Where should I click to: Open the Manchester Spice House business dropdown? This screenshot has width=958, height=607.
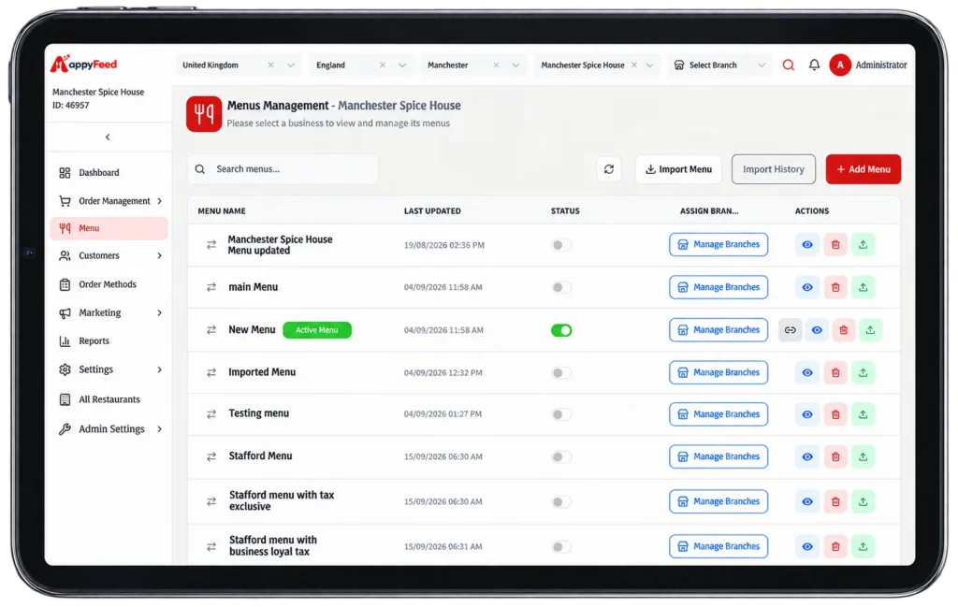pyautogui.click(x=650, y=65)
